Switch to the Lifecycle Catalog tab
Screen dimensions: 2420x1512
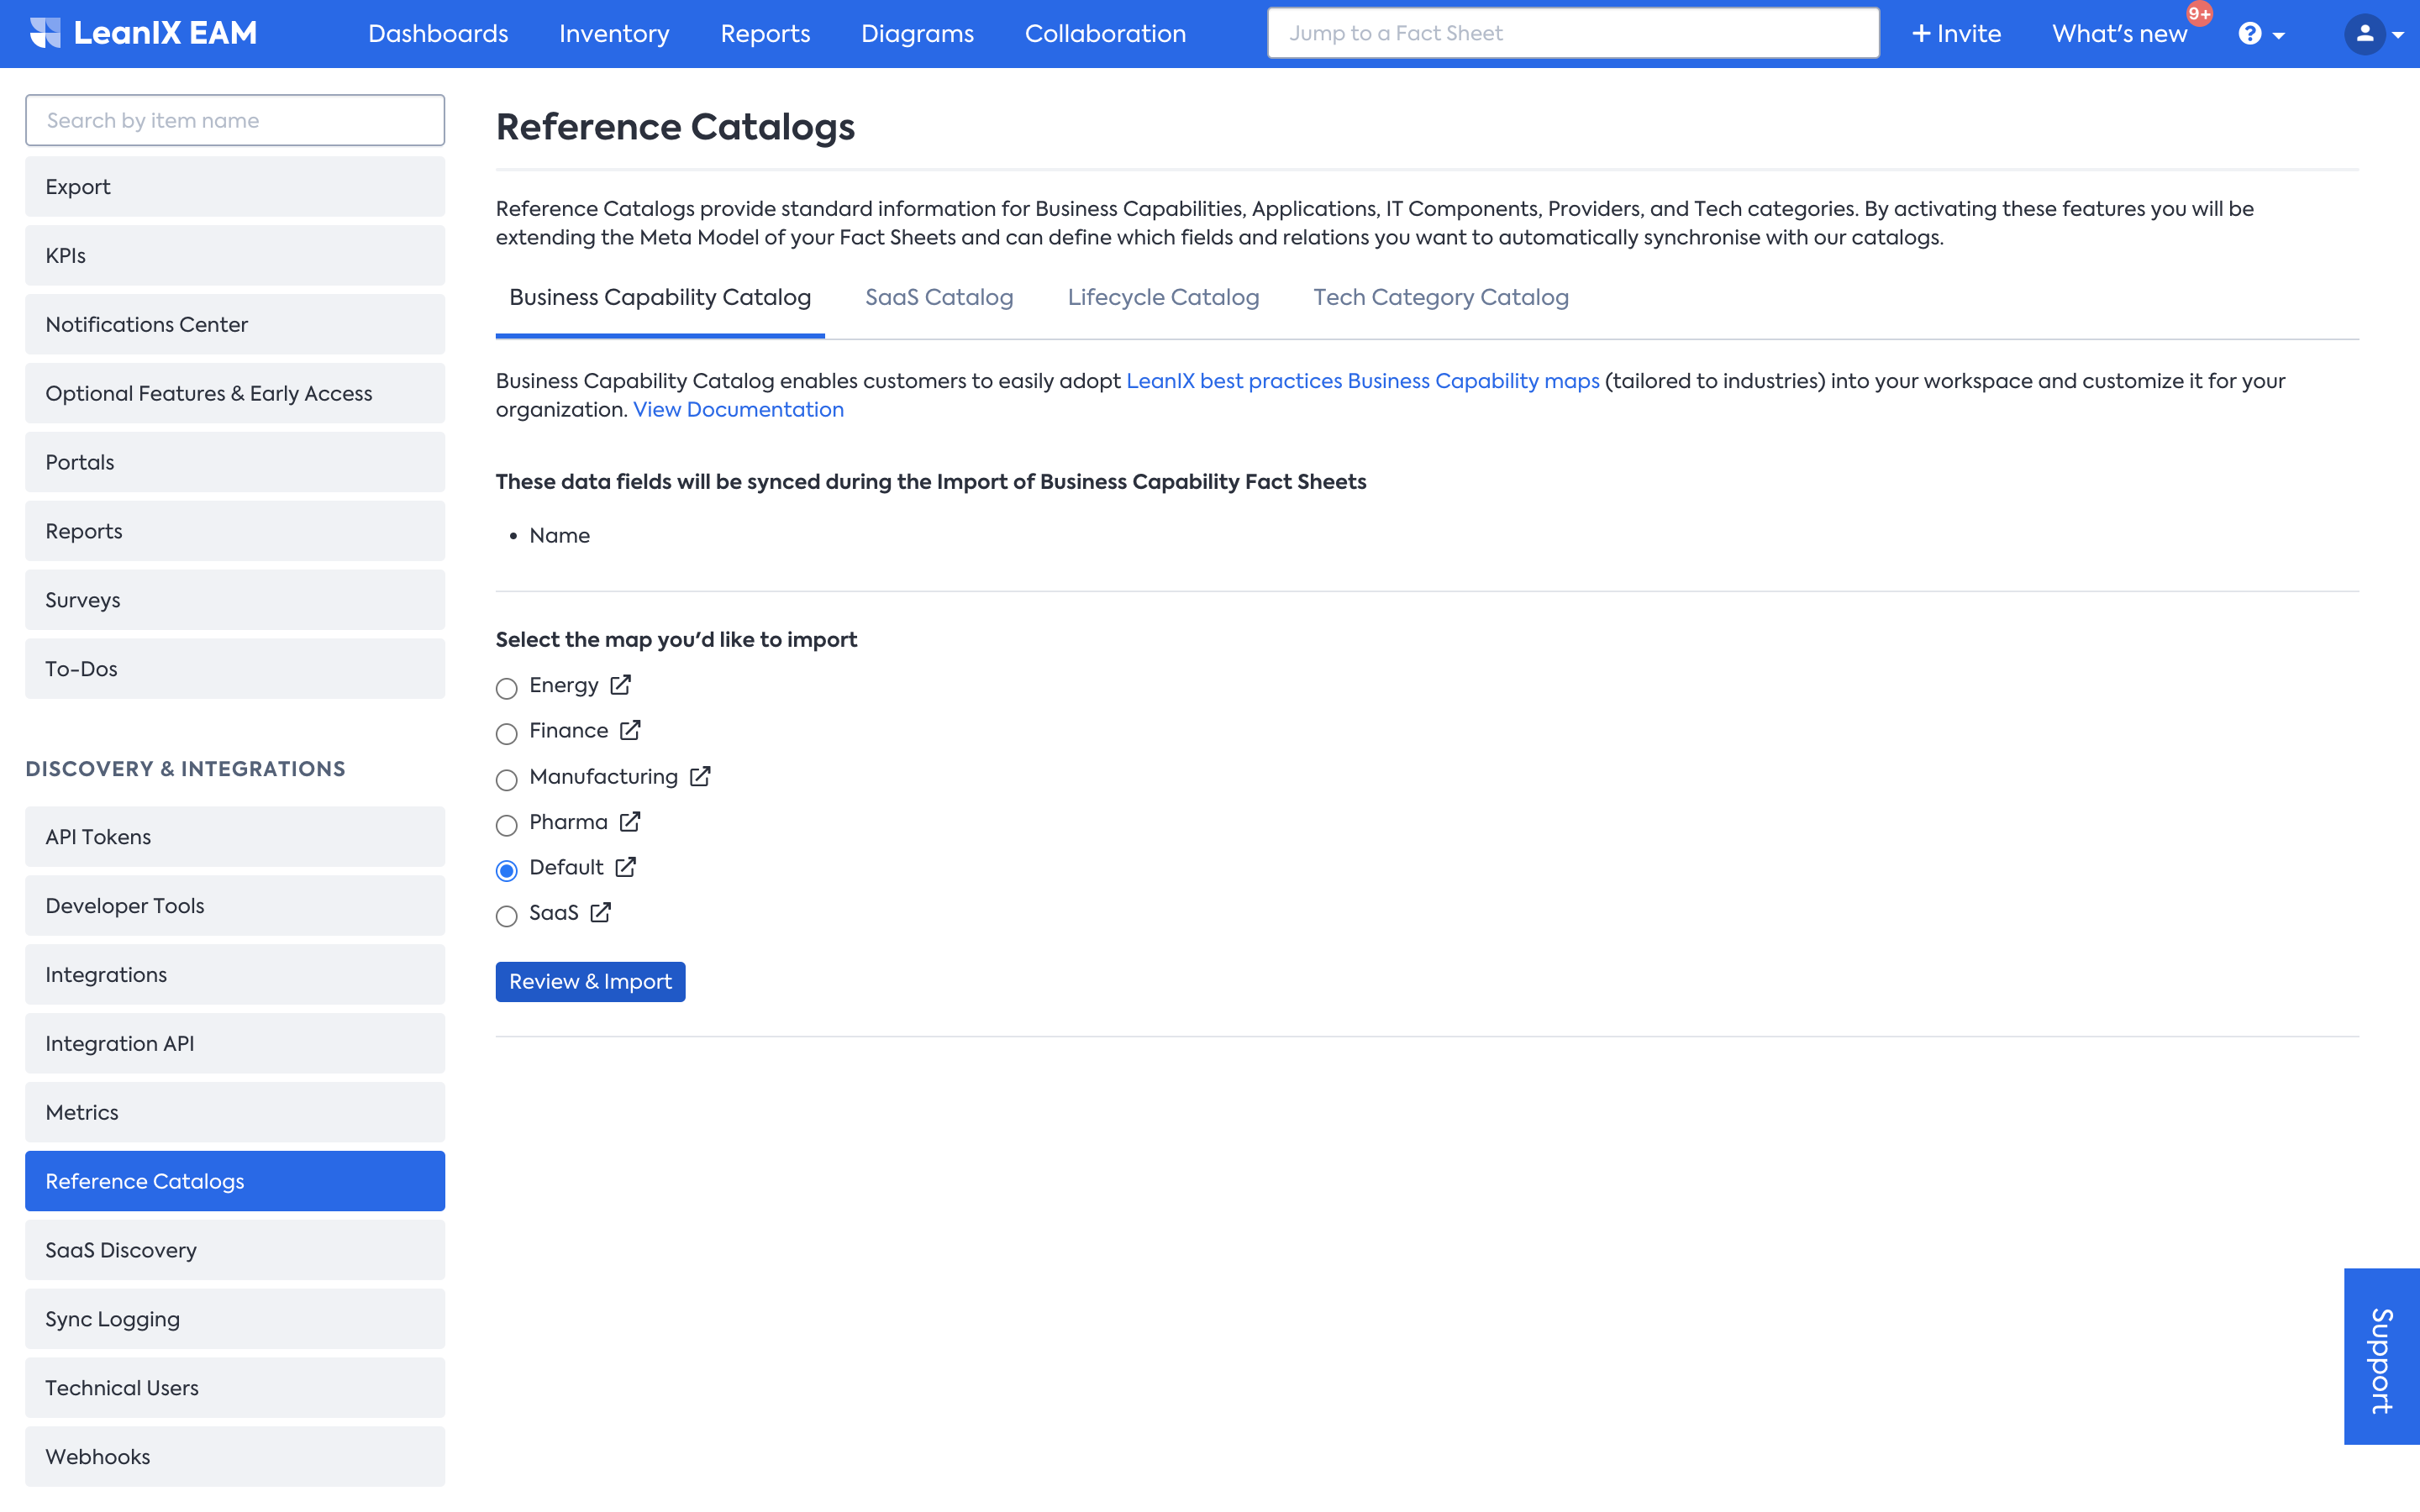click(x=1162, y=298)
